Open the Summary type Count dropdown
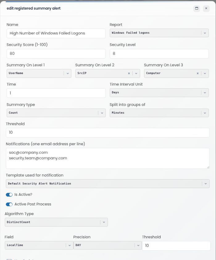This screenshot has width=216, height=260. click(56, 113)
